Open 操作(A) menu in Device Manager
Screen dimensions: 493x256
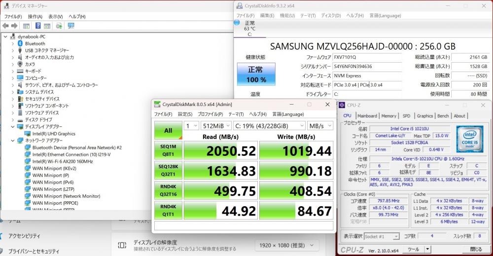pyautogui.click(x=35, y=16)
